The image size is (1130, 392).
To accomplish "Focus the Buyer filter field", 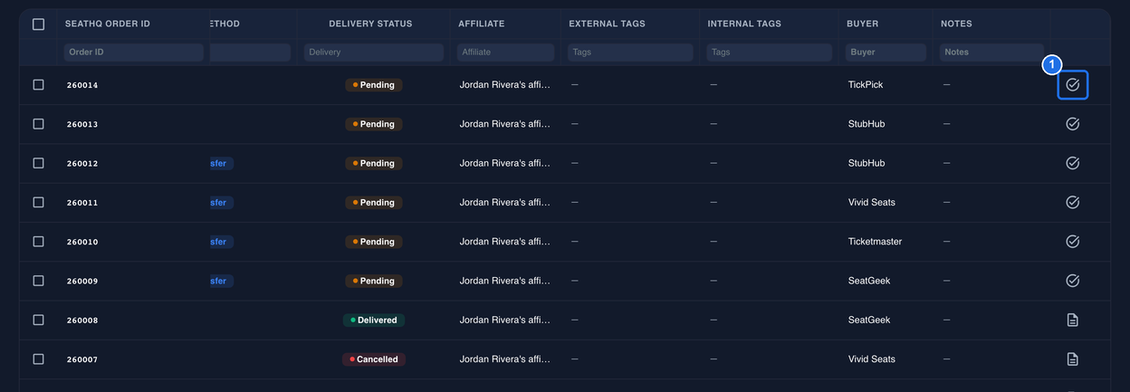I will 886,53.
